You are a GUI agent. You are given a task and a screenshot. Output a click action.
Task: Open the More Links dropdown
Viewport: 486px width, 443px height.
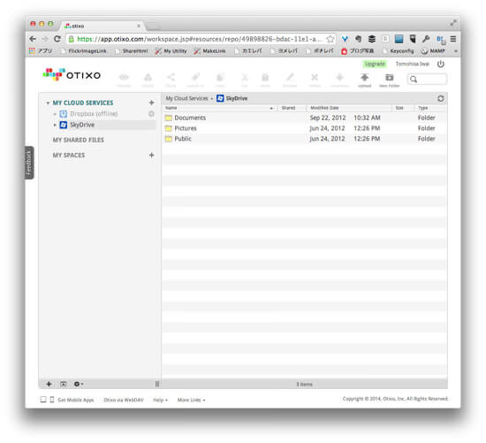click(x=191, y=400)
